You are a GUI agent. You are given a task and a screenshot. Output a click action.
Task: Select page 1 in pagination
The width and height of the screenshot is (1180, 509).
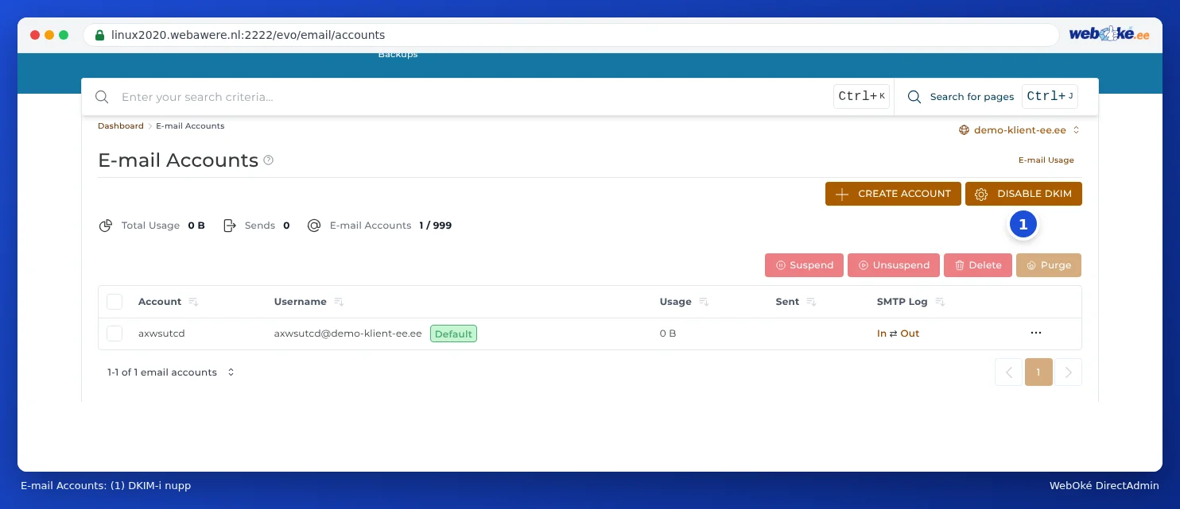(1038, 372)
